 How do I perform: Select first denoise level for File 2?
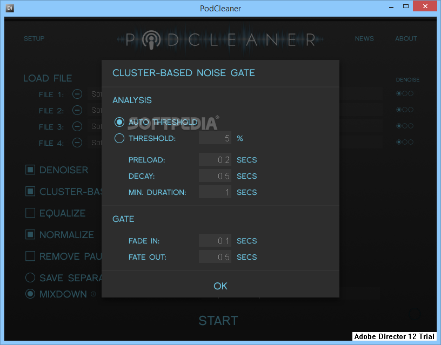(398, 110)
